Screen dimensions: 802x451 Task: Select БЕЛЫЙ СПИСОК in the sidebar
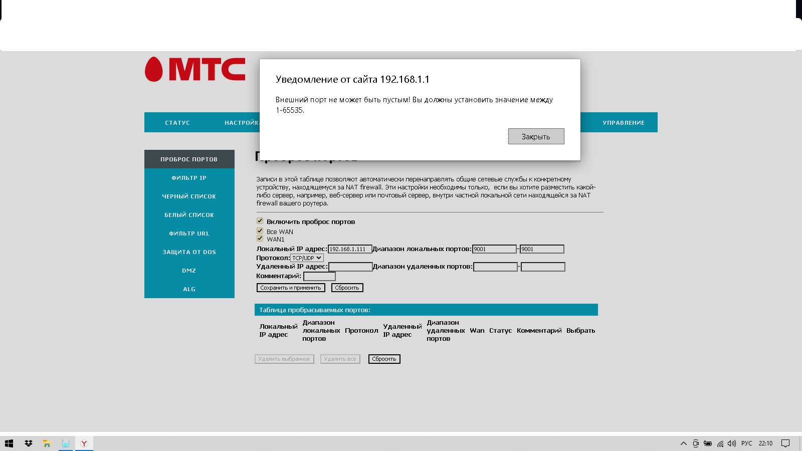tap(189, 215)
